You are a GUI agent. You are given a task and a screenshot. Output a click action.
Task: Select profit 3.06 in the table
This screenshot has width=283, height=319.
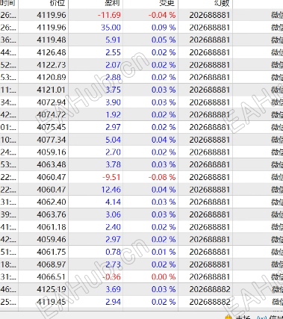(113, 214)
